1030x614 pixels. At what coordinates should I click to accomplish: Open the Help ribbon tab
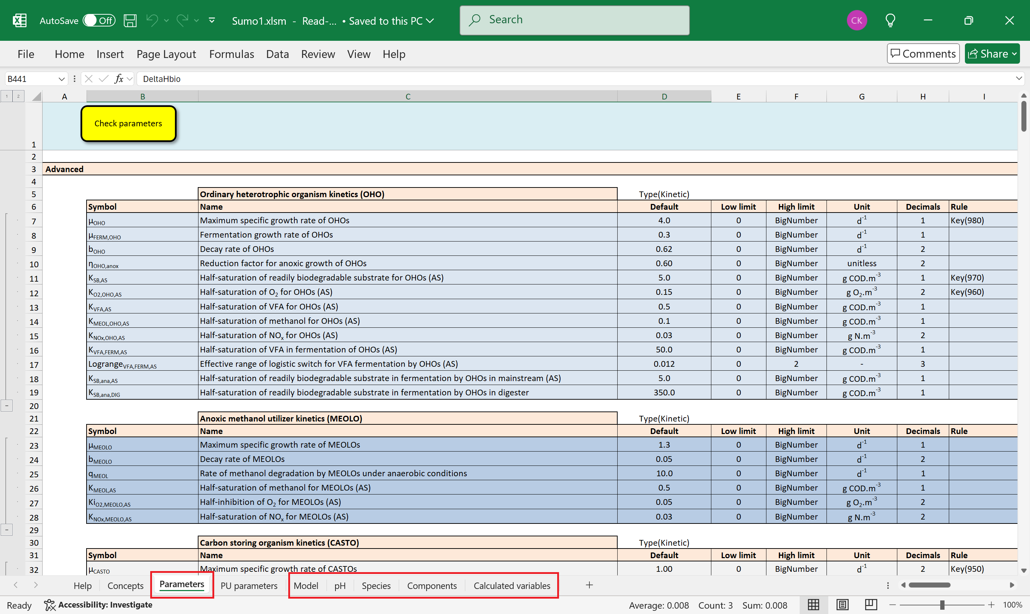394,54
